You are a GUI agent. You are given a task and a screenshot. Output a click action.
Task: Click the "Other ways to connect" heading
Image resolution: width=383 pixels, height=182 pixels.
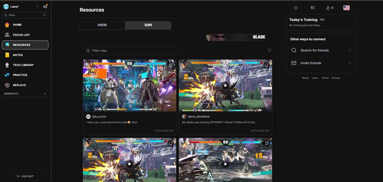[308, 39]
